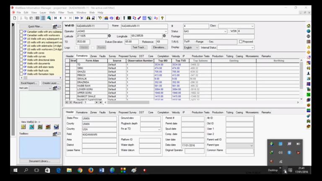Open the Document Library... button
Screen dimensions: 322x181
[40, 161]
